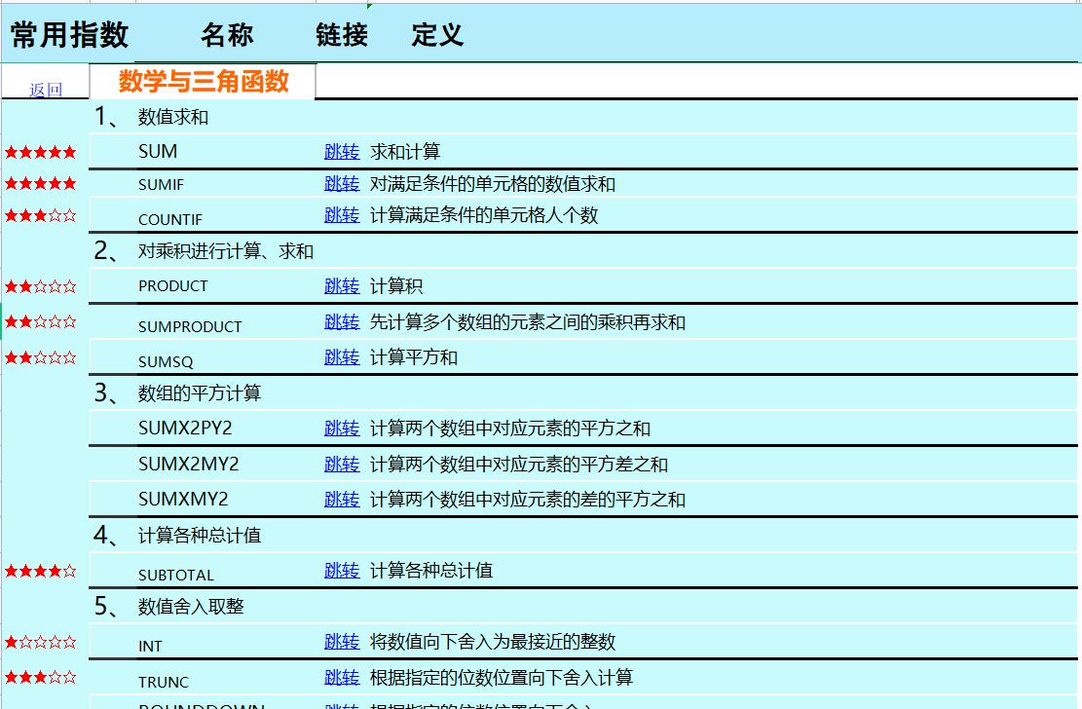The image size is (1082, 709).
Task: Click the 返回 link
Action: [46, 90]
